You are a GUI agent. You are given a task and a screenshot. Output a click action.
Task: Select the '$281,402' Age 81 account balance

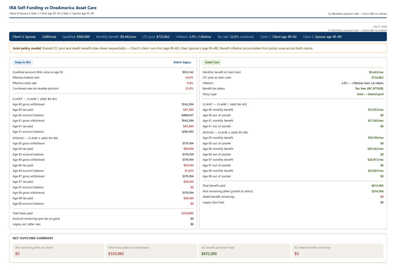point(187,132)
